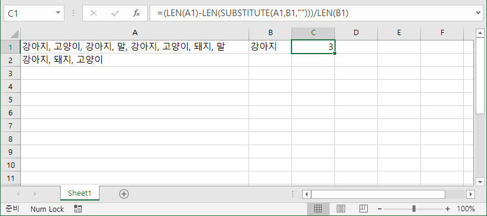Viewport: 487px width, 216px height.
Task: Cancel the formula entry with the X icon
Action: tap(93, 13)
